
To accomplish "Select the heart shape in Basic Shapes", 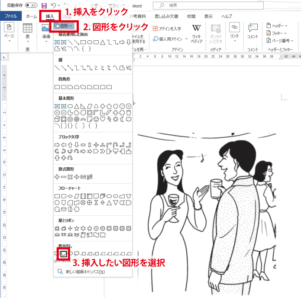I will tap(103, 119).
